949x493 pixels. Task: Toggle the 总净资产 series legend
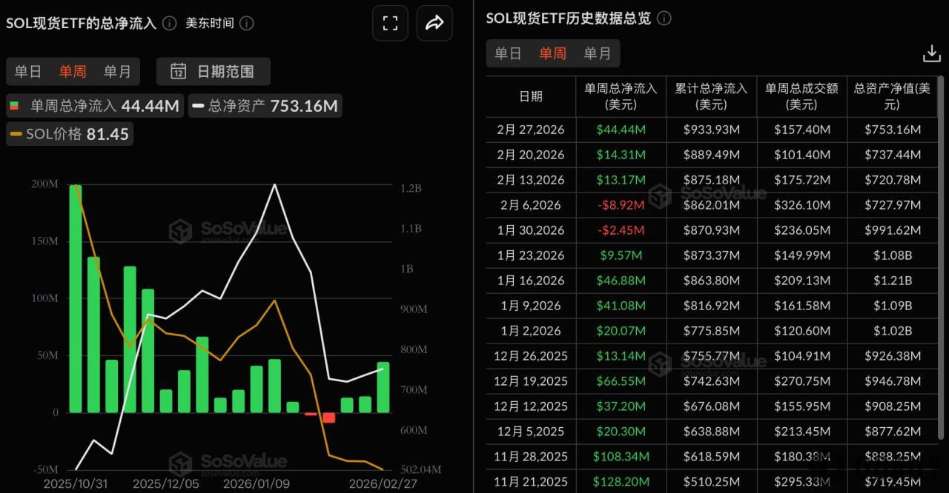pyautogui.click(x=265, y=105)
